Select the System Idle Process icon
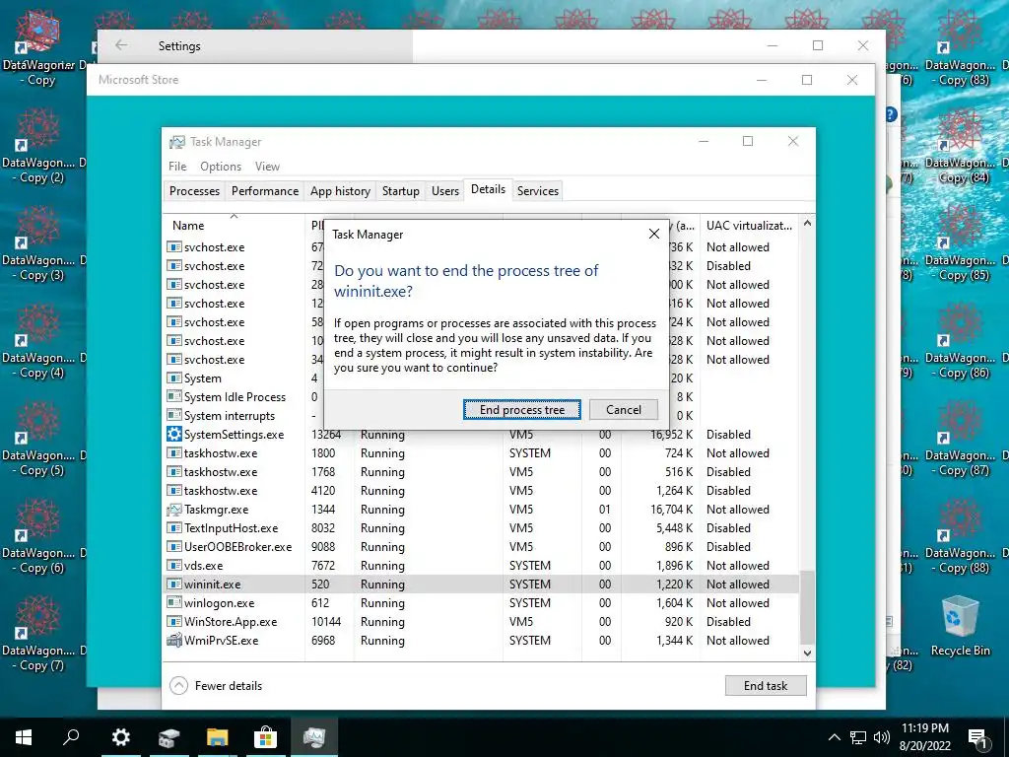Screen dimensions: 1009x757 pyautogui.click(x=173, y=396)
